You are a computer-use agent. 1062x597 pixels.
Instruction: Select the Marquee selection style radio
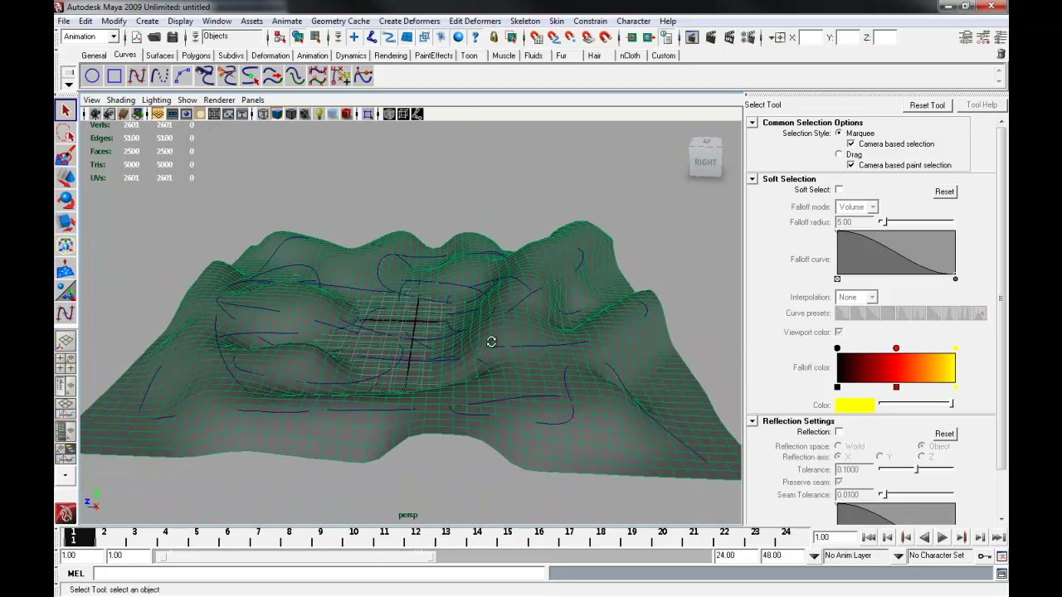[x=839, y=133]
